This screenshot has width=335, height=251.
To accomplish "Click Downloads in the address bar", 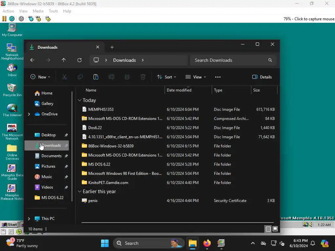I will [124, 60].
